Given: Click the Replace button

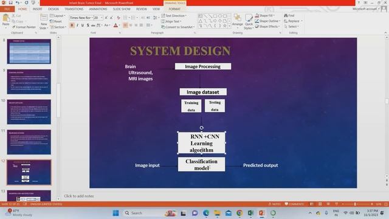Looking at the screenshot, I should pyautogui.click(x=293, y=21).
